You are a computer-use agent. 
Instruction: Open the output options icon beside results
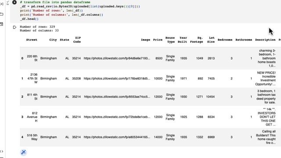pos(14,27)
